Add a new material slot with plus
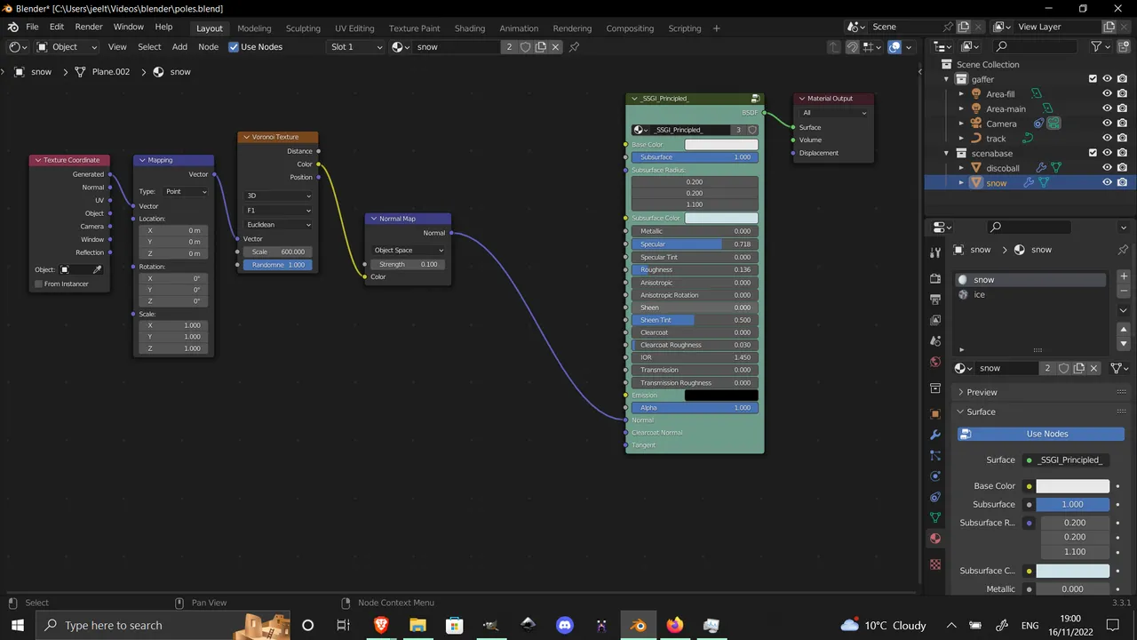 (x=1124, y=276)
